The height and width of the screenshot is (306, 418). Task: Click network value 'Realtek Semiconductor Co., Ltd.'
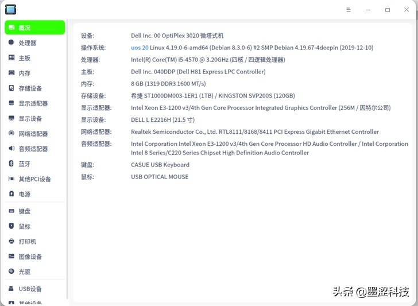click(174, 131)
